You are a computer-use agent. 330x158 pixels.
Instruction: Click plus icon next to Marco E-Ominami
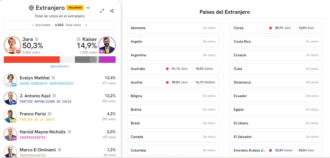point(59,150)
